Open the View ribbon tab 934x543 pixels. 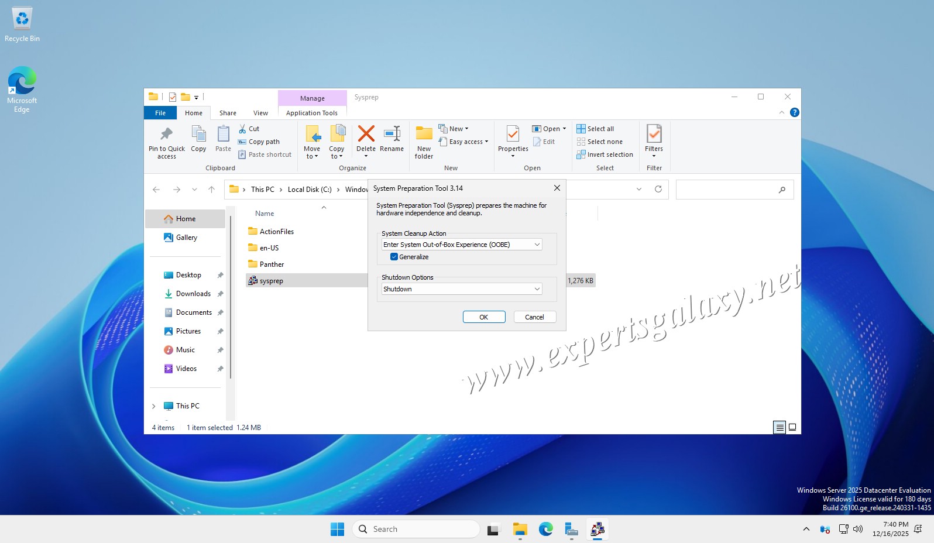point(260,113)
